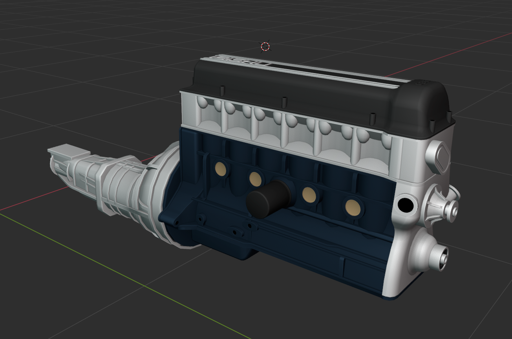Select the black cylindrical oil filter

click(268, 199)
